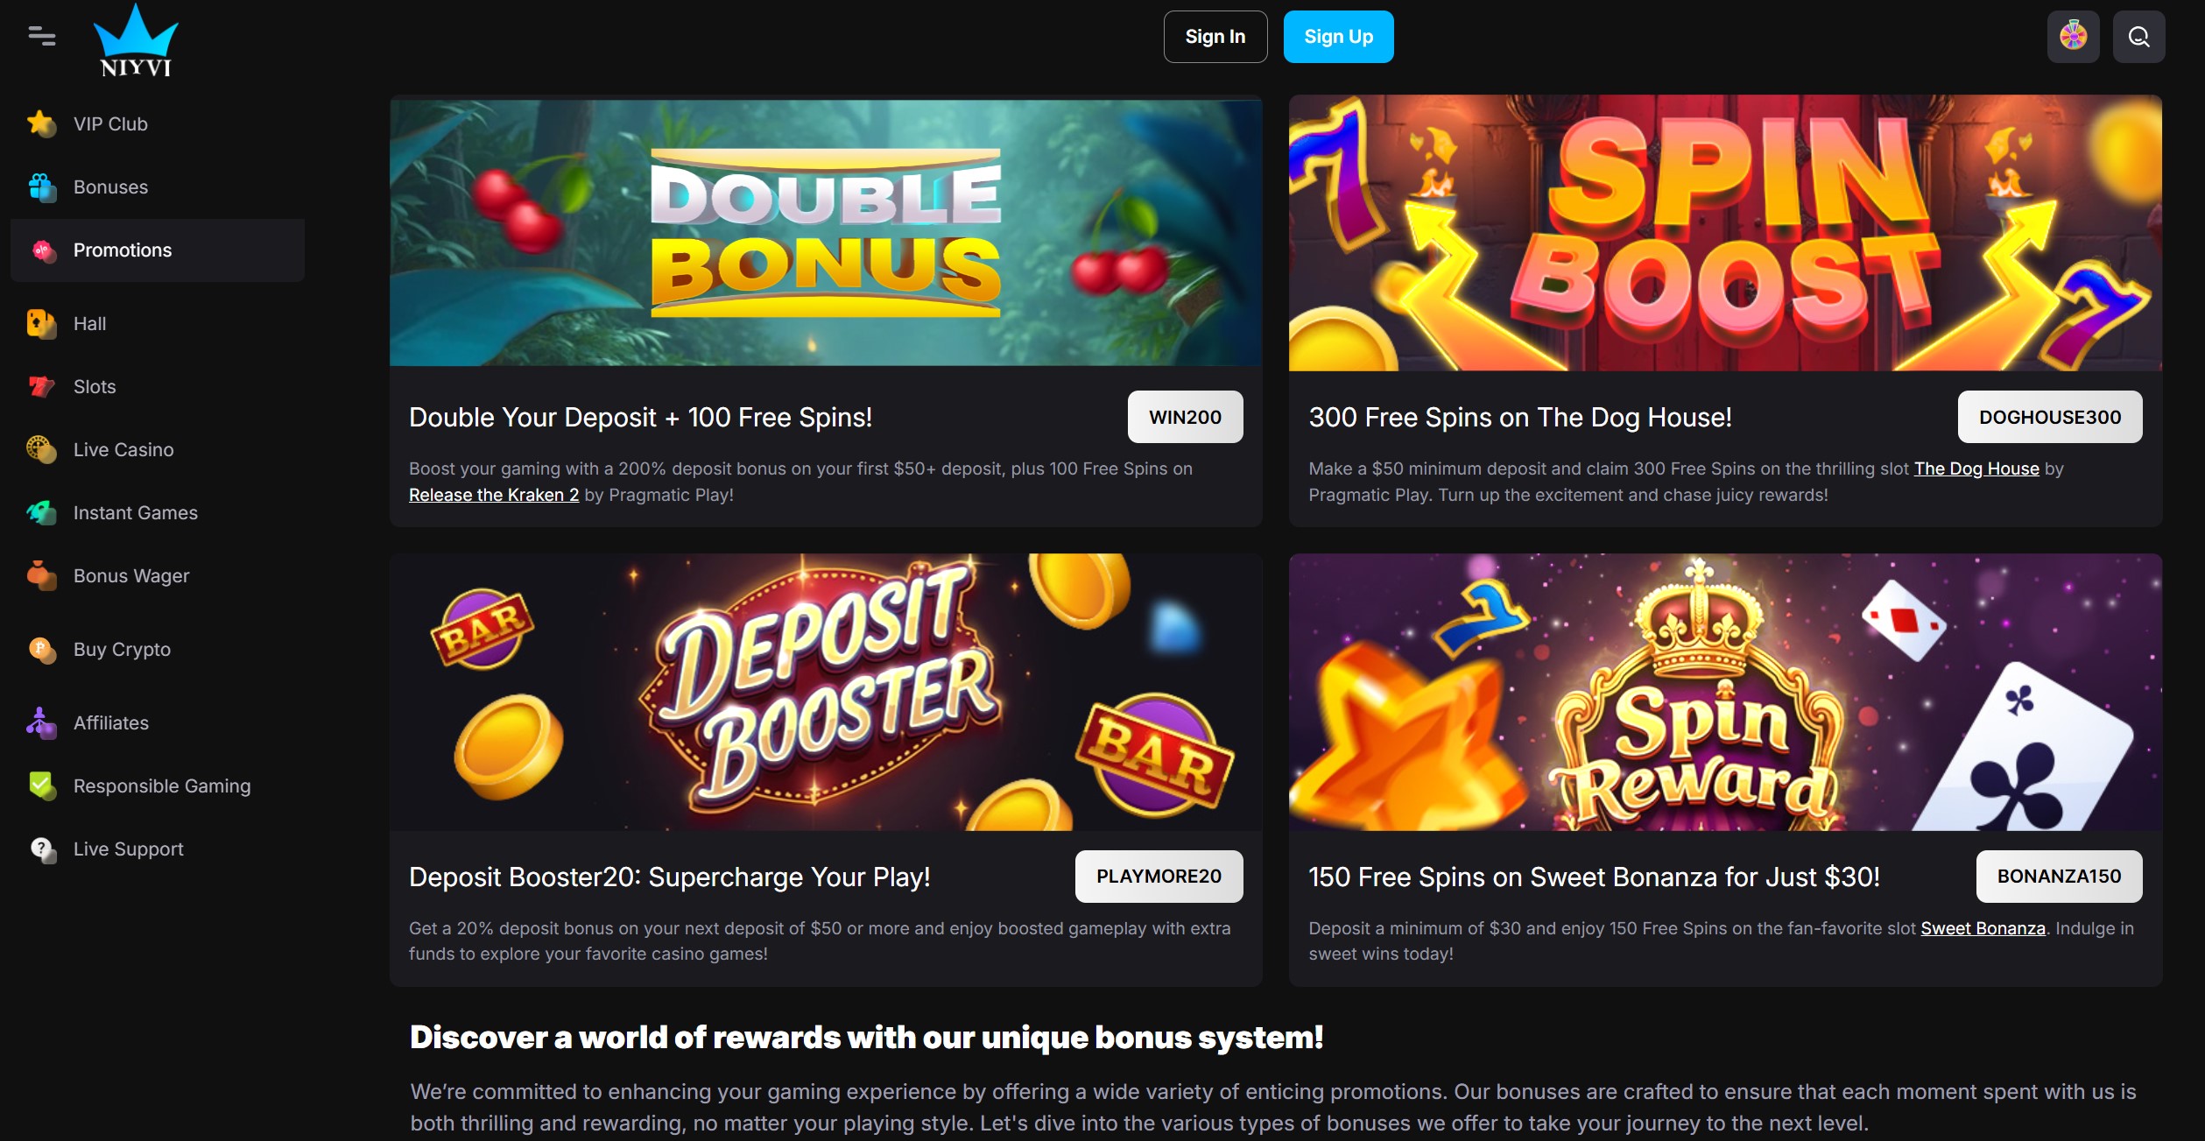
Task: Follow the Sweet Bonanza link
Action: click(1983, 928)
